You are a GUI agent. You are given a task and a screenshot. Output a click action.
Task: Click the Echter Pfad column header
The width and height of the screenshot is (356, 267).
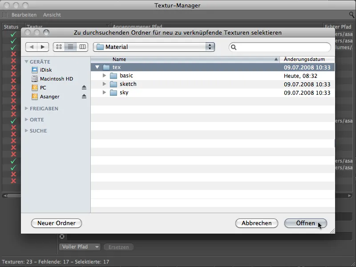(338, 27)
